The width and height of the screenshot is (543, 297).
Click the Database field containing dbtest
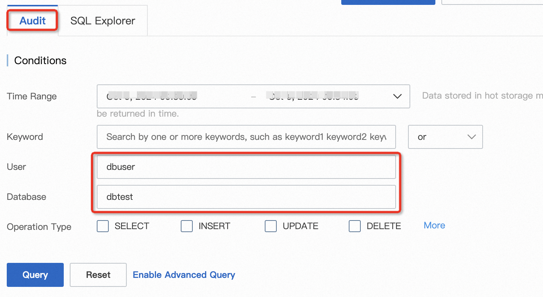pos(246,197)
